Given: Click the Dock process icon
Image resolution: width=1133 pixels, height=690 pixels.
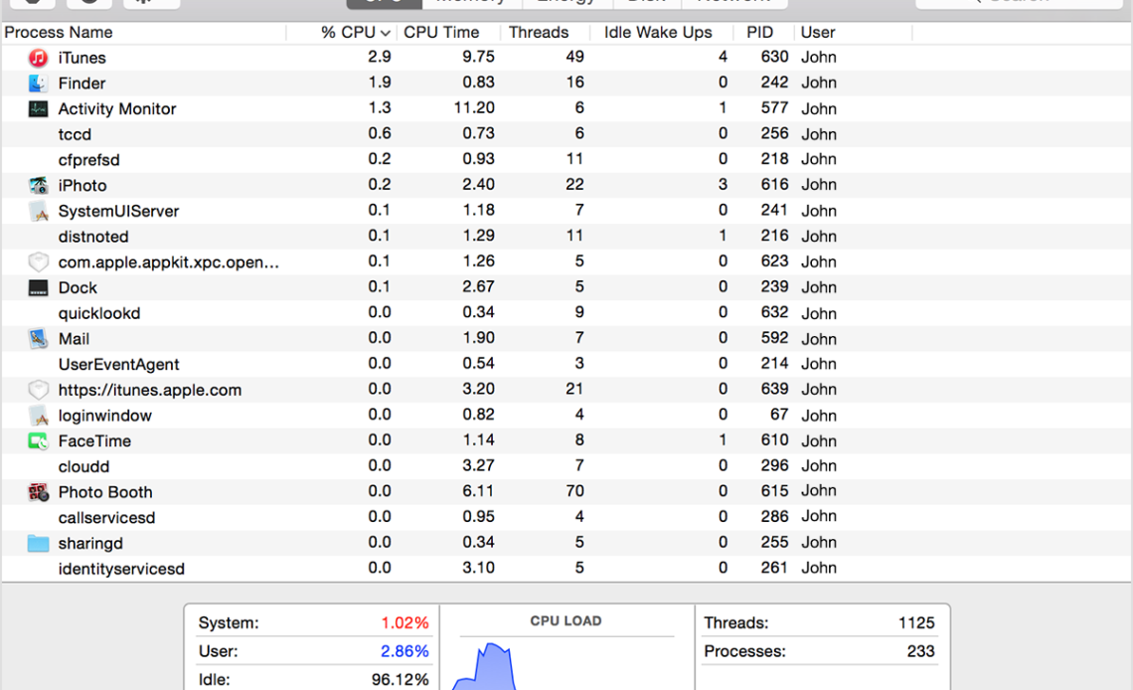Looking at the screenshot, I should (39, 287).
